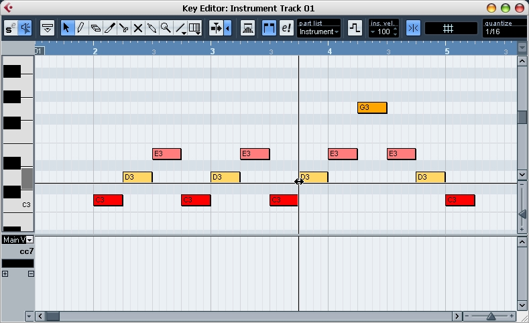The height and width of the screenshot is (323, 529).
Task: Select the Zoom magnifier tool
Action: 166,28
